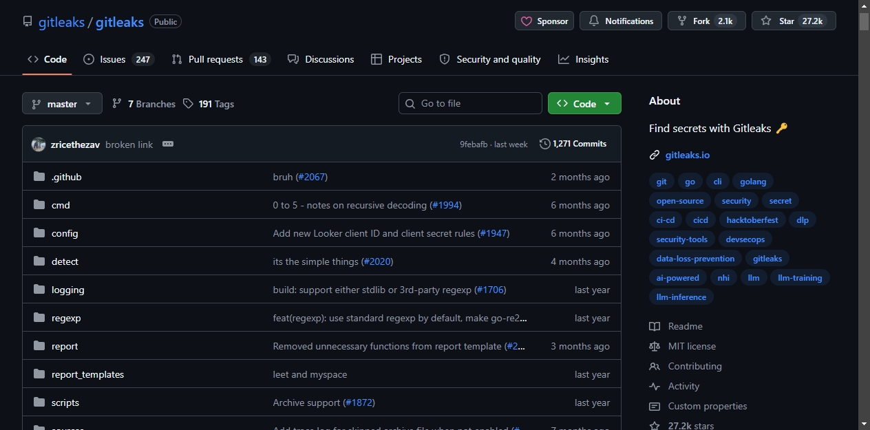Image resolution: width=870 pixels, height=430 pixels.
Task: Click the gitleaks owner link in header
Action: pyautogui.click(x=61, y=22)
